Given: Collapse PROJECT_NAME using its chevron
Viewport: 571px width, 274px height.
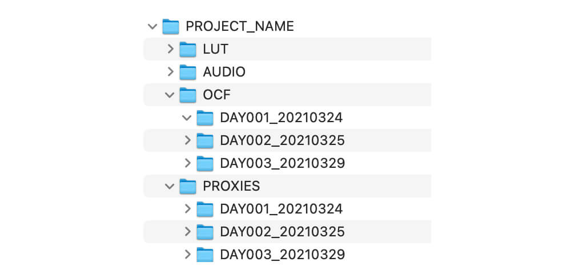Looking at the screenshot, I should point(152,27).
